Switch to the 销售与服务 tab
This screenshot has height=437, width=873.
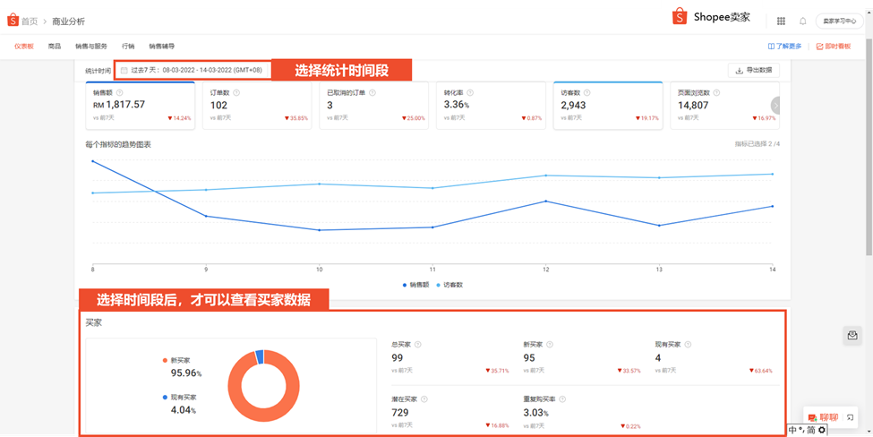91,46
